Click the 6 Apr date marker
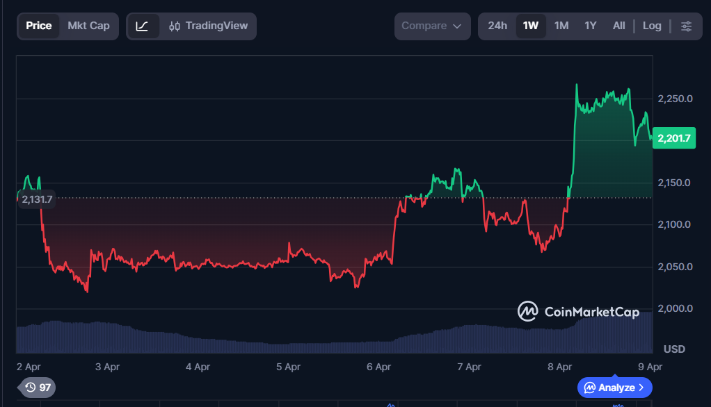 378,366
